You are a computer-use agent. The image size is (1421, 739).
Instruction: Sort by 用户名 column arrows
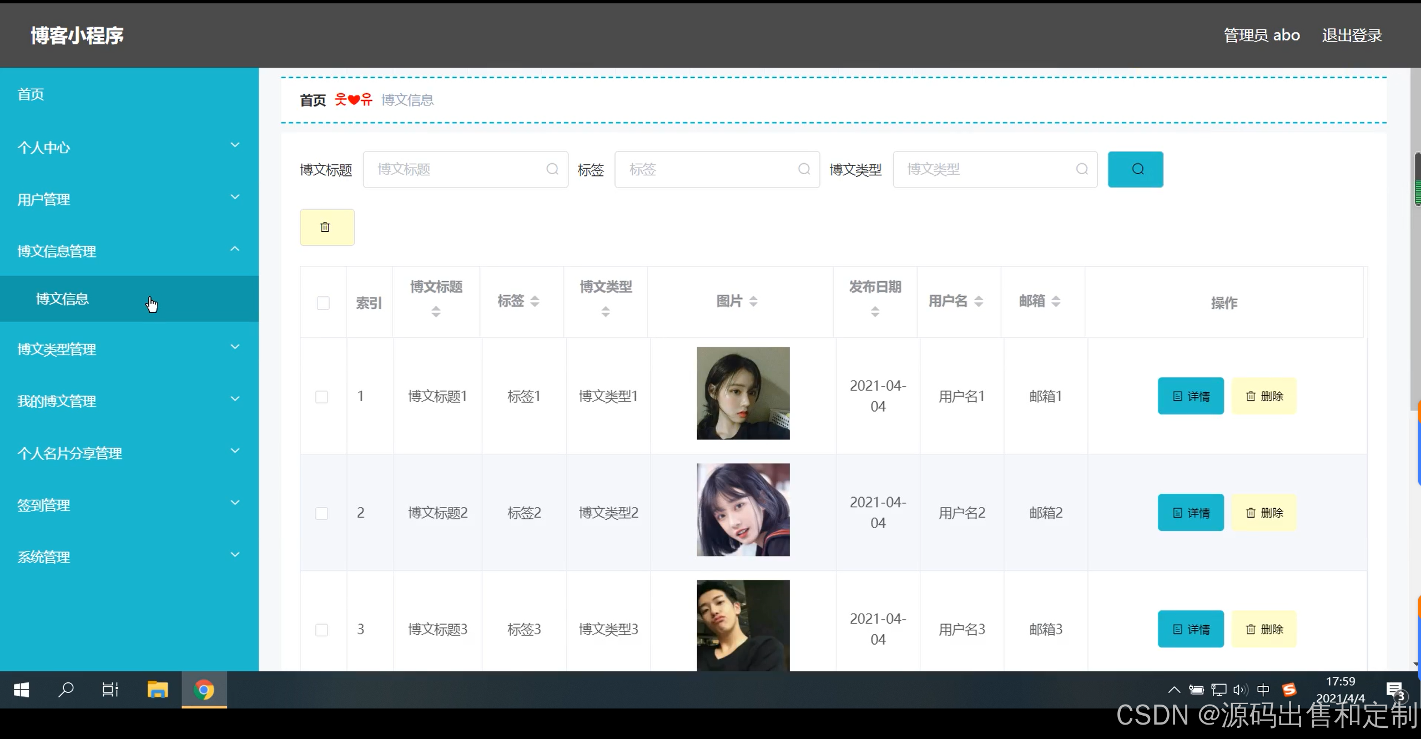click(x=979, y=301)
